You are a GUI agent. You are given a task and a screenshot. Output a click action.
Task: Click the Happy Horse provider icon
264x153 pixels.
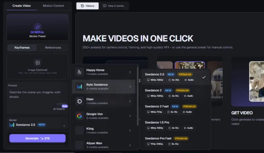click(x=80, y=72)
